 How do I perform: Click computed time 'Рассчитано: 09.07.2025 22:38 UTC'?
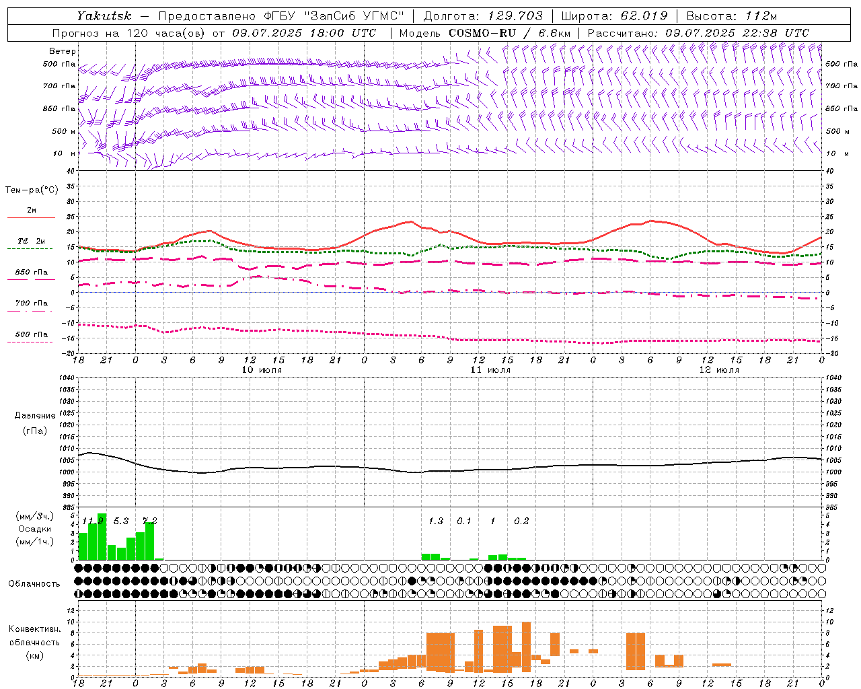[x=698, y=33]
